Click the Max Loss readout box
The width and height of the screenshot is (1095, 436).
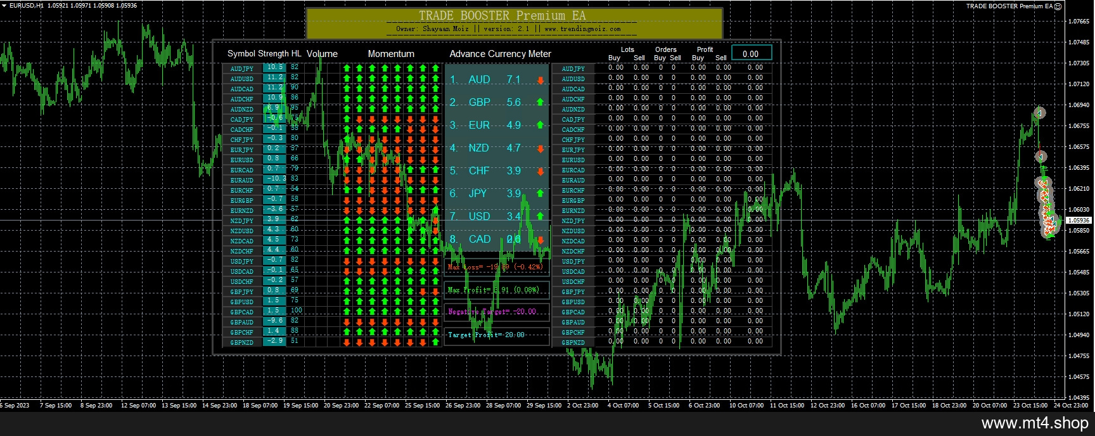(497, 267)
